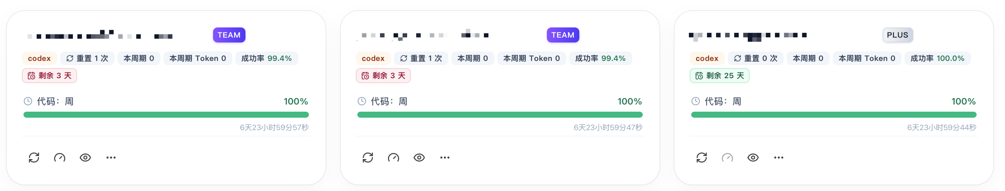1005x191 pixels.
Task: Click dimmed gauge icon on PLUS card
Action: click(x=728, y=158)
